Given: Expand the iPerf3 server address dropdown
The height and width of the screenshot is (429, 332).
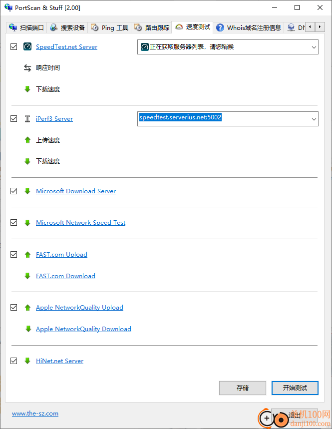Looking at the screenshot, I should [x=314, y=119].
